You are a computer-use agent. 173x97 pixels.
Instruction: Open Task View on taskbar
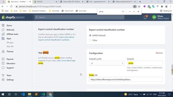(x=16, y=94)
